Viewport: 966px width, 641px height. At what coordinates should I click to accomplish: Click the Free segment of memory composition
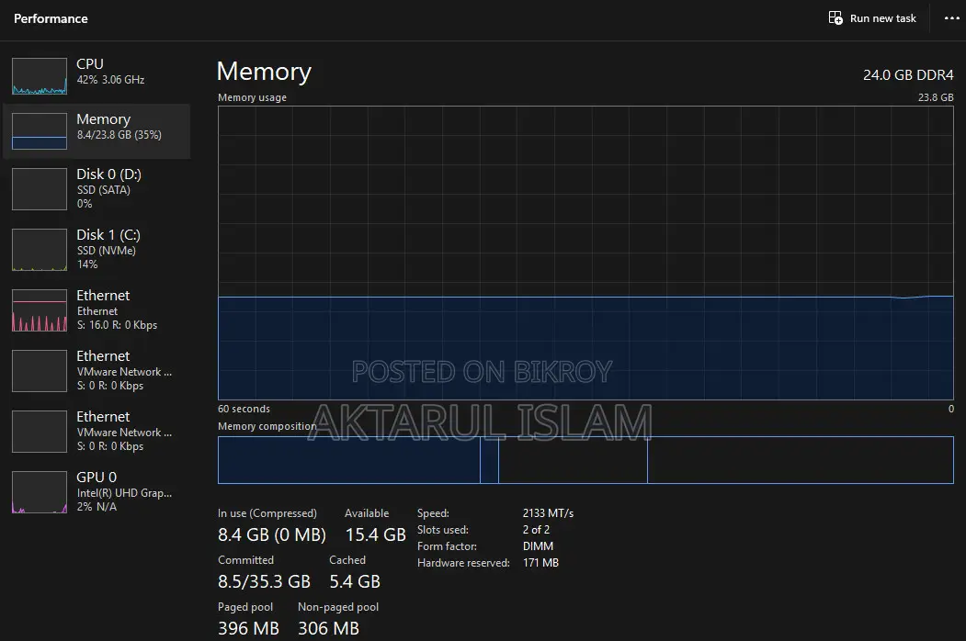[x=801, y=460]
